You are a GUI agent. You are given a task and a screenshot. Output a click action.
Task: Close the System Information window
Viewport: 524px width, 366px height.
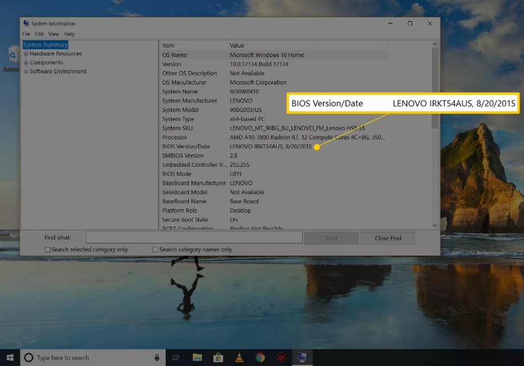tap(430, 23)
